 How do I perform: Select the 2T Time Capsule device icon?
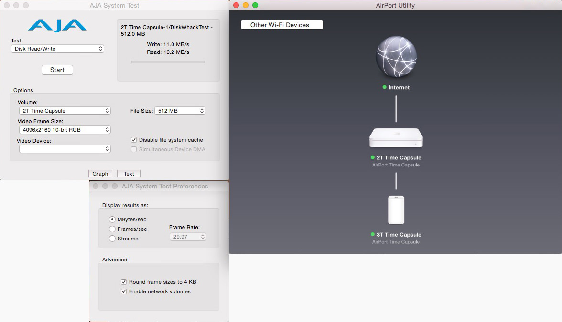point(396,138)
